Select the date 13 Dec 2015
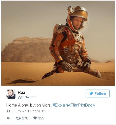Image resolution: width=116 pixels, height=125 pixels. click(35, 111)
